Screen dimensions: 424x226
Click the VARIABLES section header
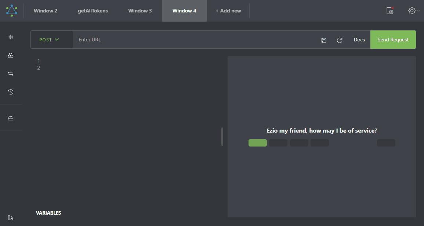click(48, 213)
